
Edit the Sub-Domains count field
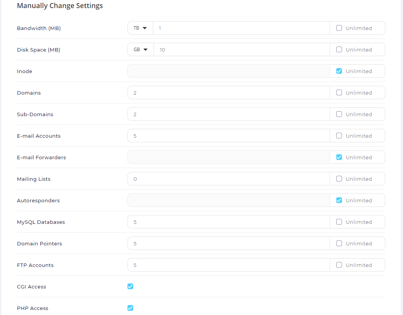pos(229,114)
